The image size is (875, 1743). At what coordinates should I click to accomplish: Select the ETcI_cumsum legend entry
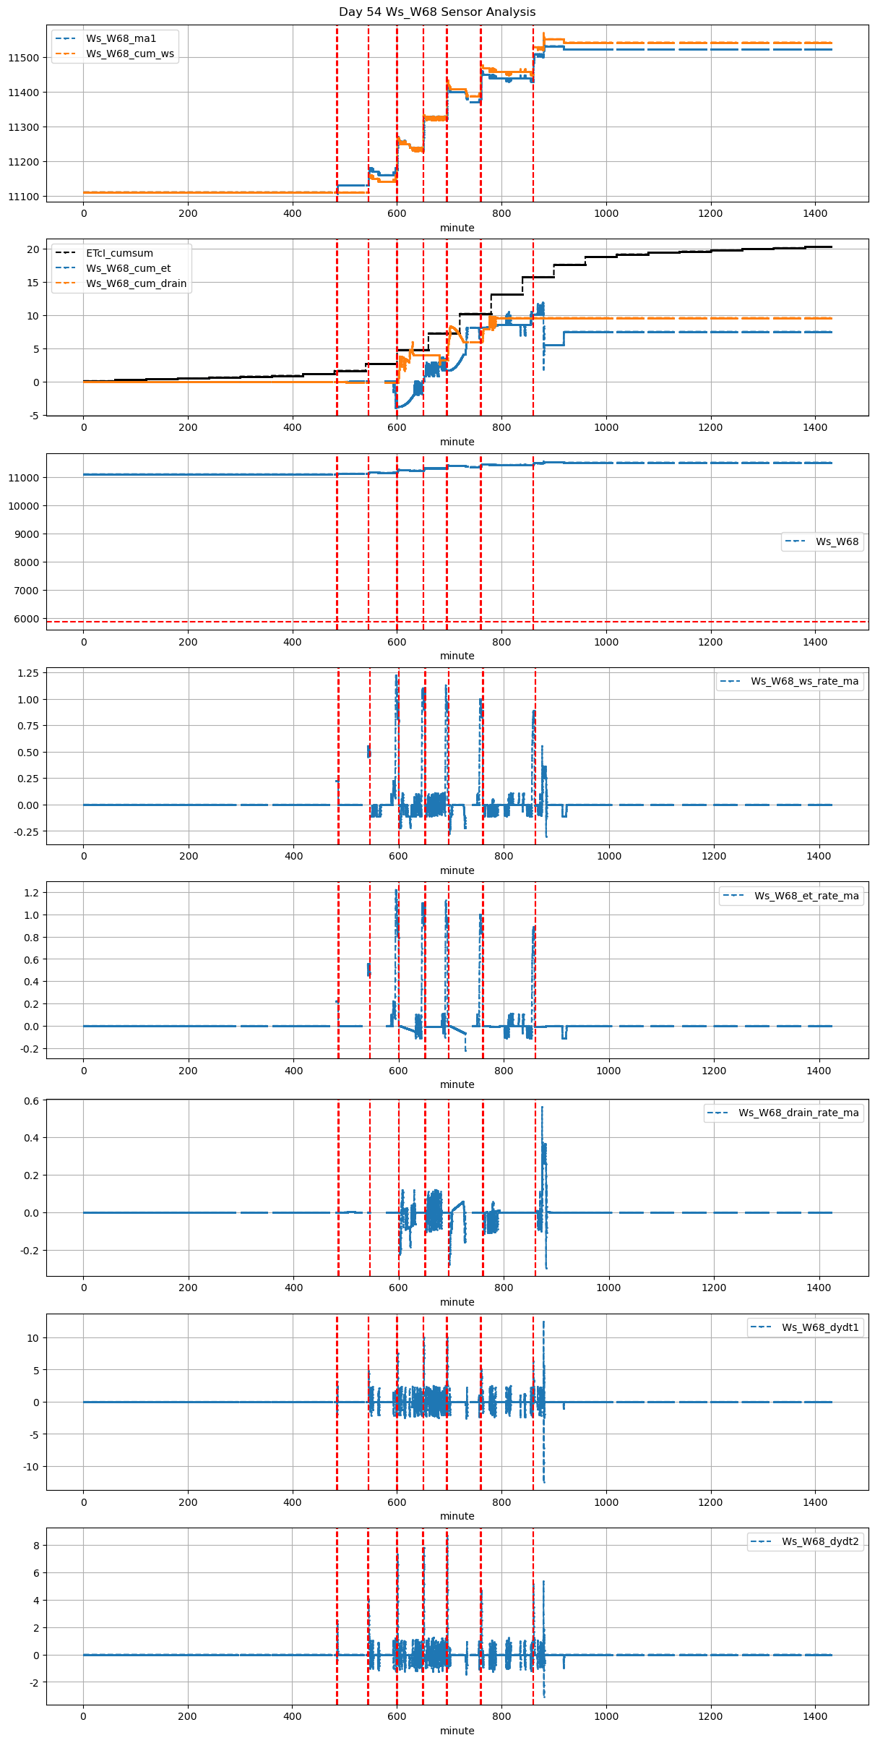(x=119, y=254)
